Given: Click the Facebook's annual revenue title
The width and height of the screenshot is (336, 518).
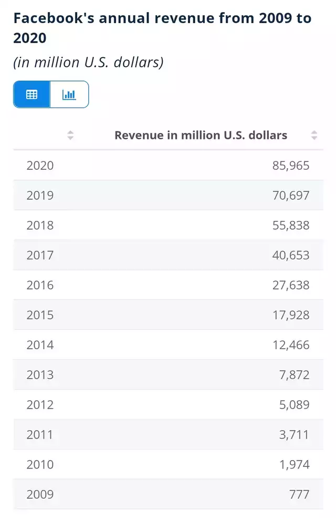Looking at the screenshot, I should 162,28.
